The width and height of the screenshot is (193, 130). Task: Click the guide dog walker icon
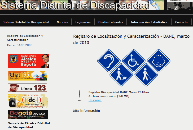coord(121,75)
